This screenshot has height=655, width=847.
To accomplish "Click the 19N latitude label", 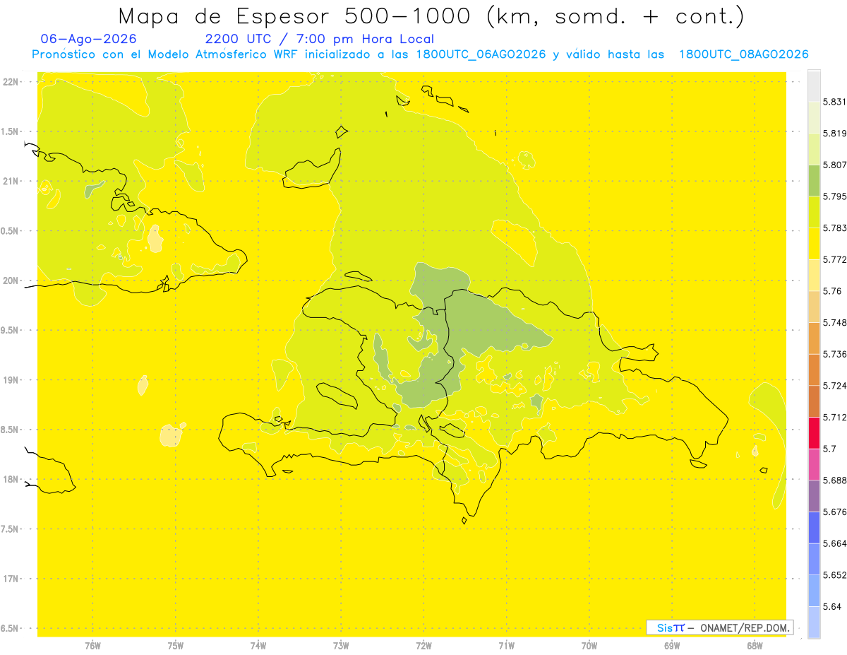I will tap(12, 379).
